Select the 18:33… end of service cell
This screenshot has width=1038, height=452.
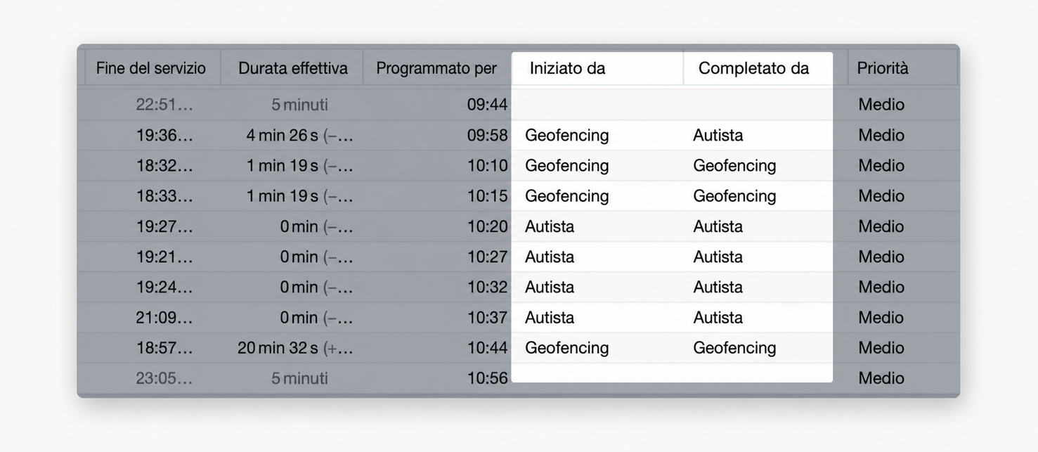(164, 195)
